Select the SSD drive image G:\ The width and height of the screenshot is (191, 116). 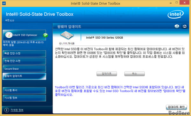(x=67, y=35)
